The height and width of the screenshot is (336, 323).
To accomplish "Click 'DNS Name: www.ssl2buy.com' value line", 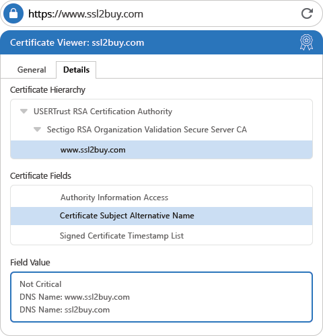I will tap(75, 297).
